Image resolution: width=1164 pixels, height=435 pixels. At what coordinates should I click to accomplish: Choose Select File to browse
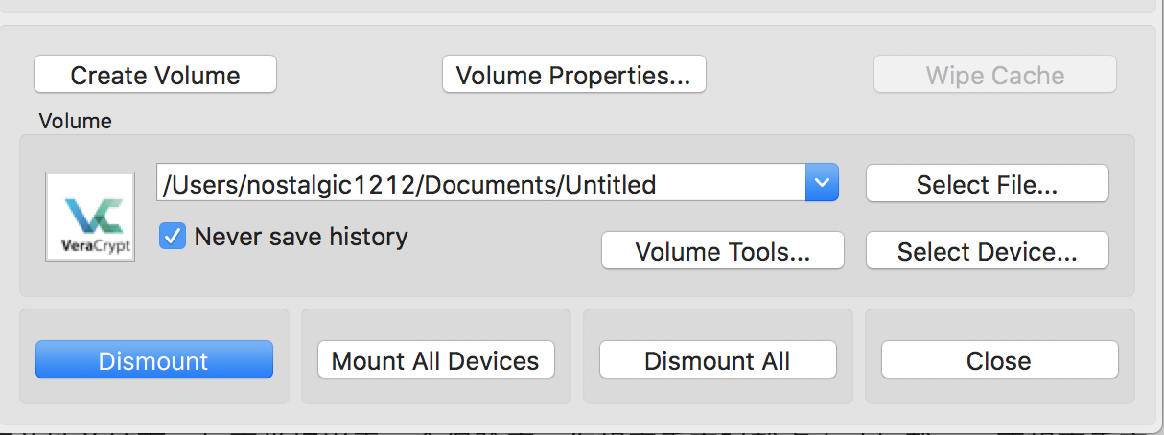point(987,184)
